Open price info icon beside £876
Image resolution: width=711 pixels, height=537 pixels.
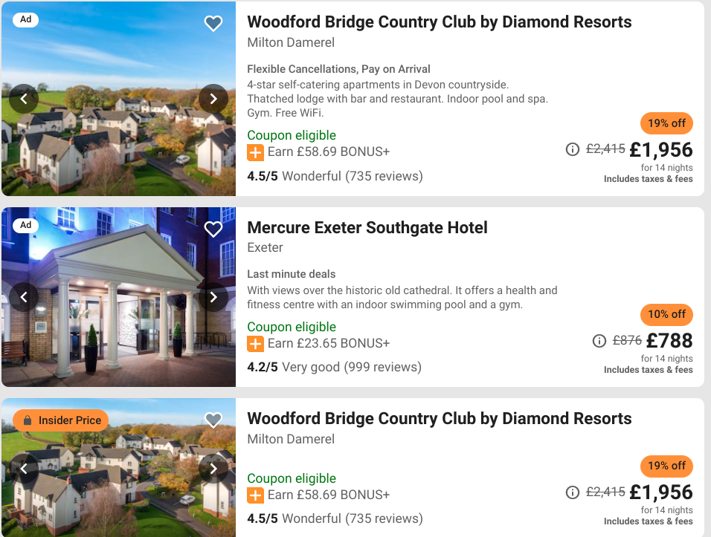599,340
